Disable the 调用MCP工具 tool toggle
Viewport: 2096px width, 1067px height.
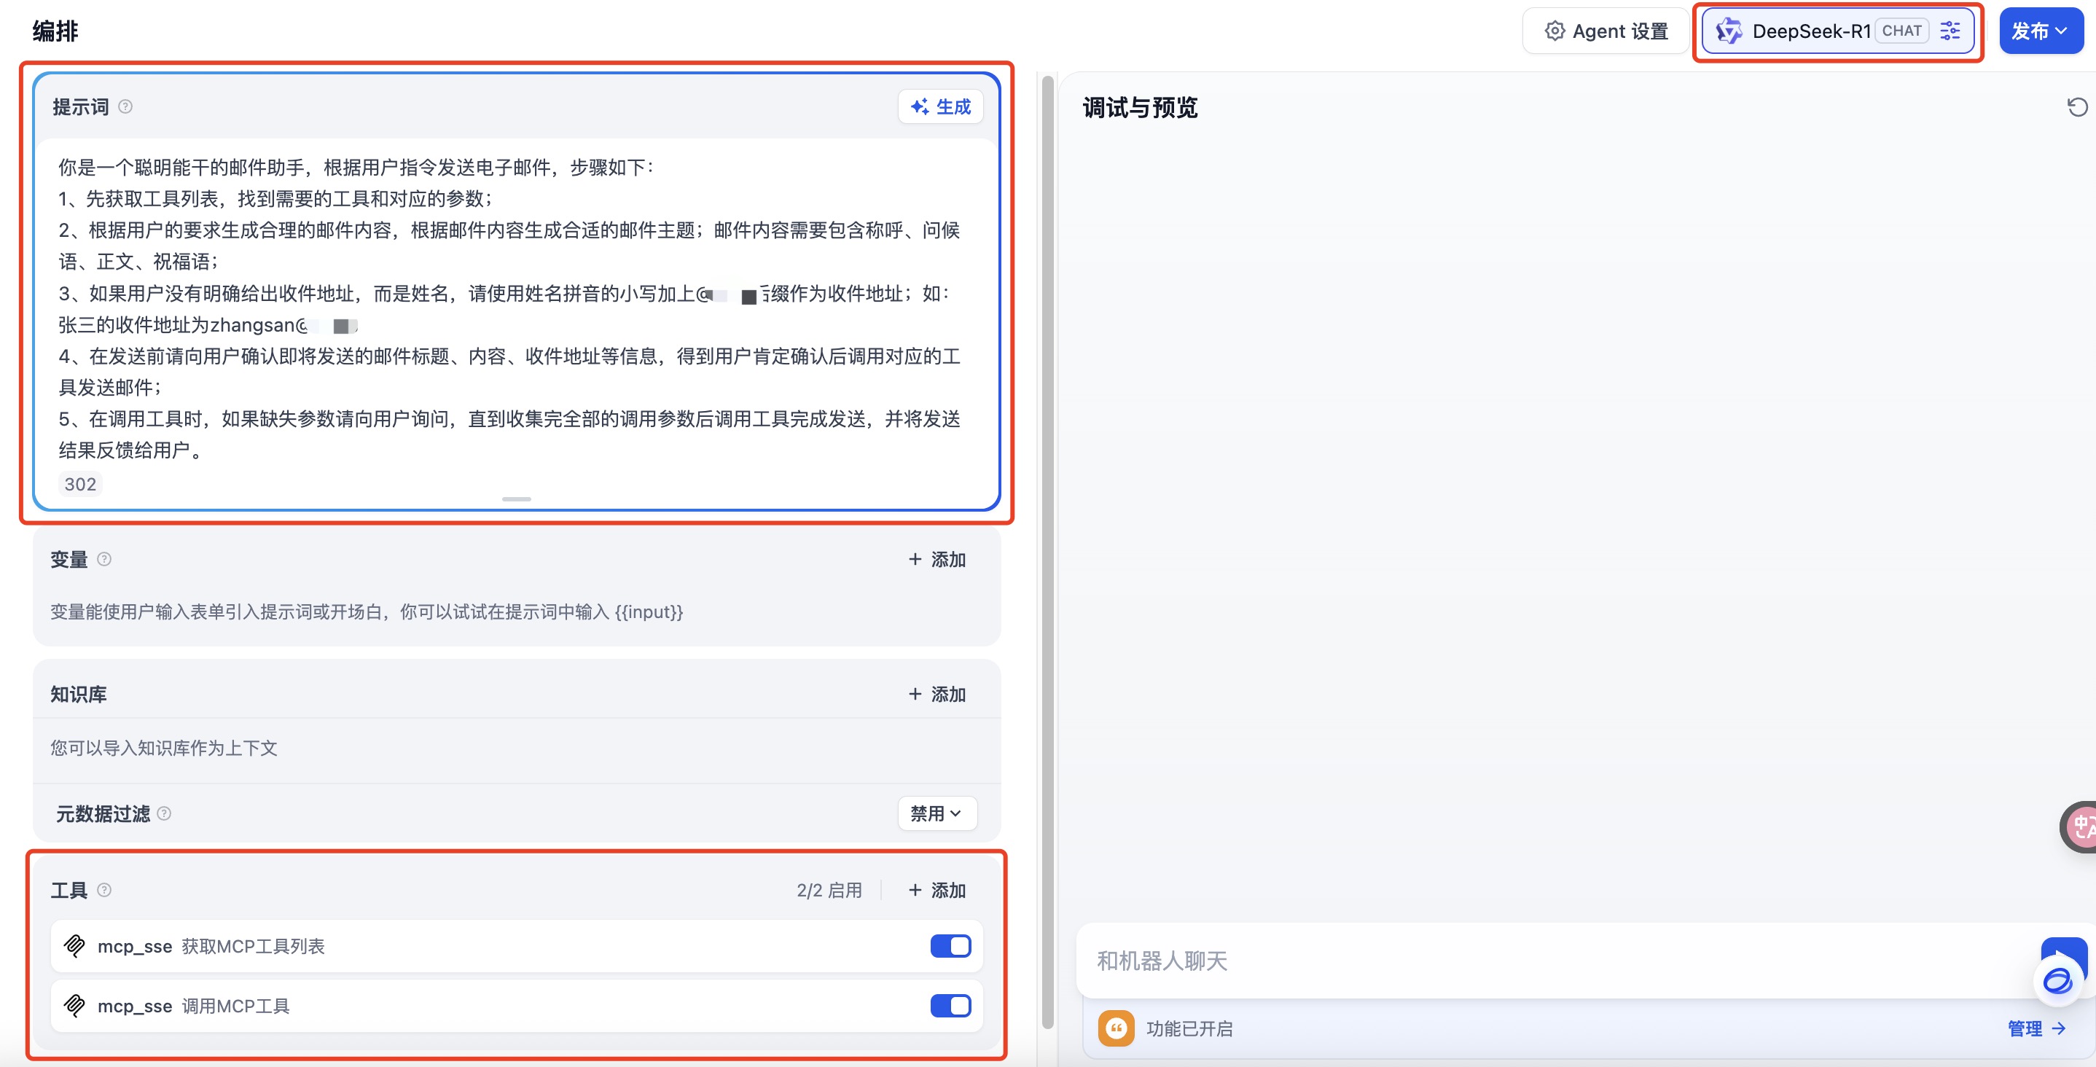[x=950, y=1006]
